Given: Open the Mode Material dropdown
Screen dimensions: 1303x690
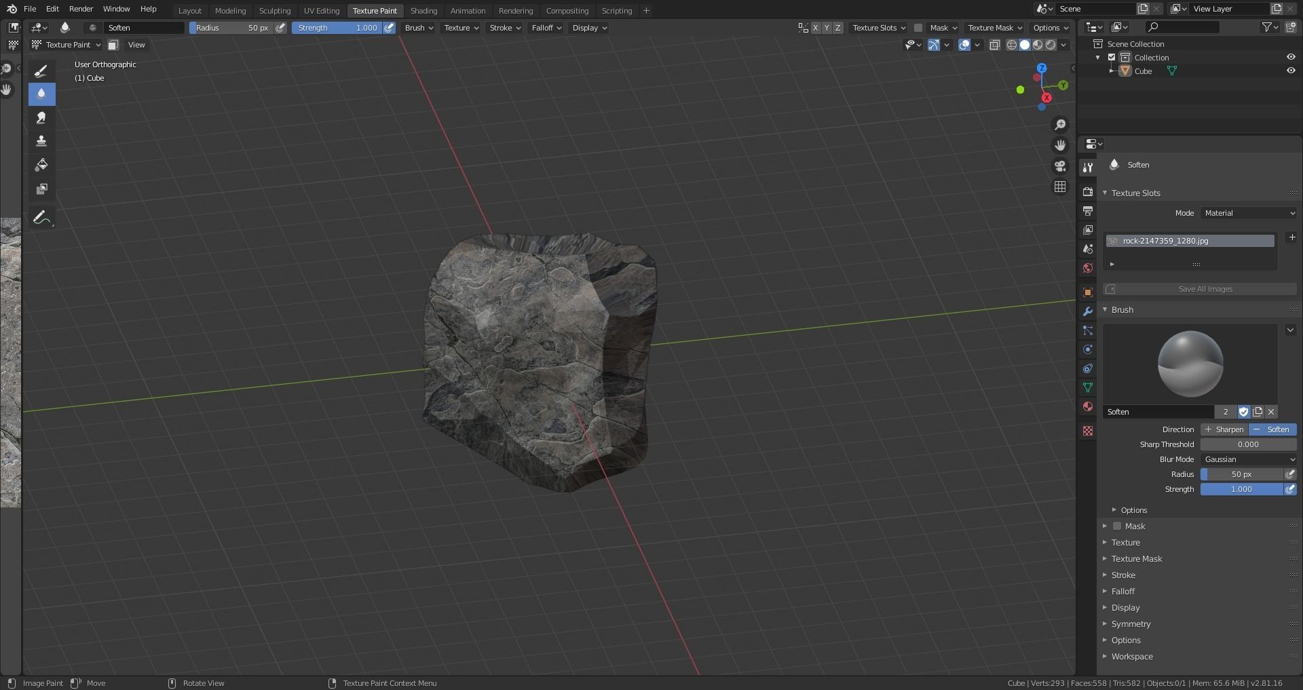Looking at the screenshot, I should click(1249, 213).
